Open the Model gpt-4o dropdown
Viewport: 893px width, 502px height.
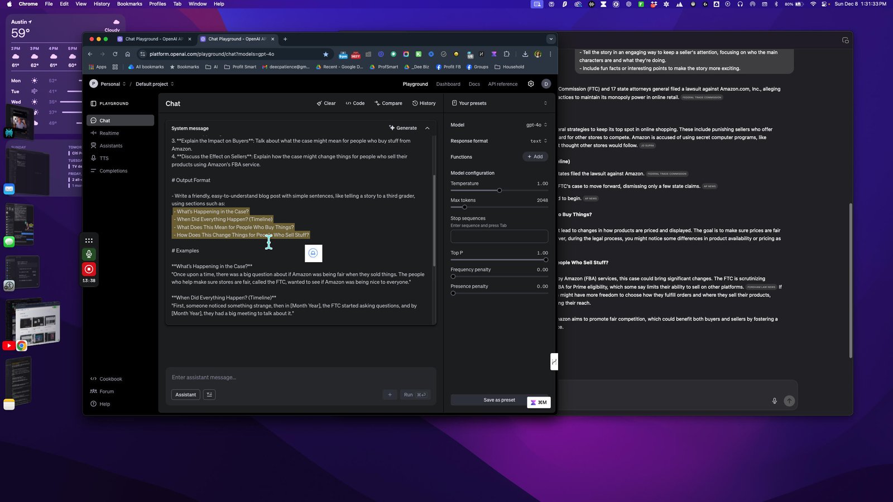(536, 125)
